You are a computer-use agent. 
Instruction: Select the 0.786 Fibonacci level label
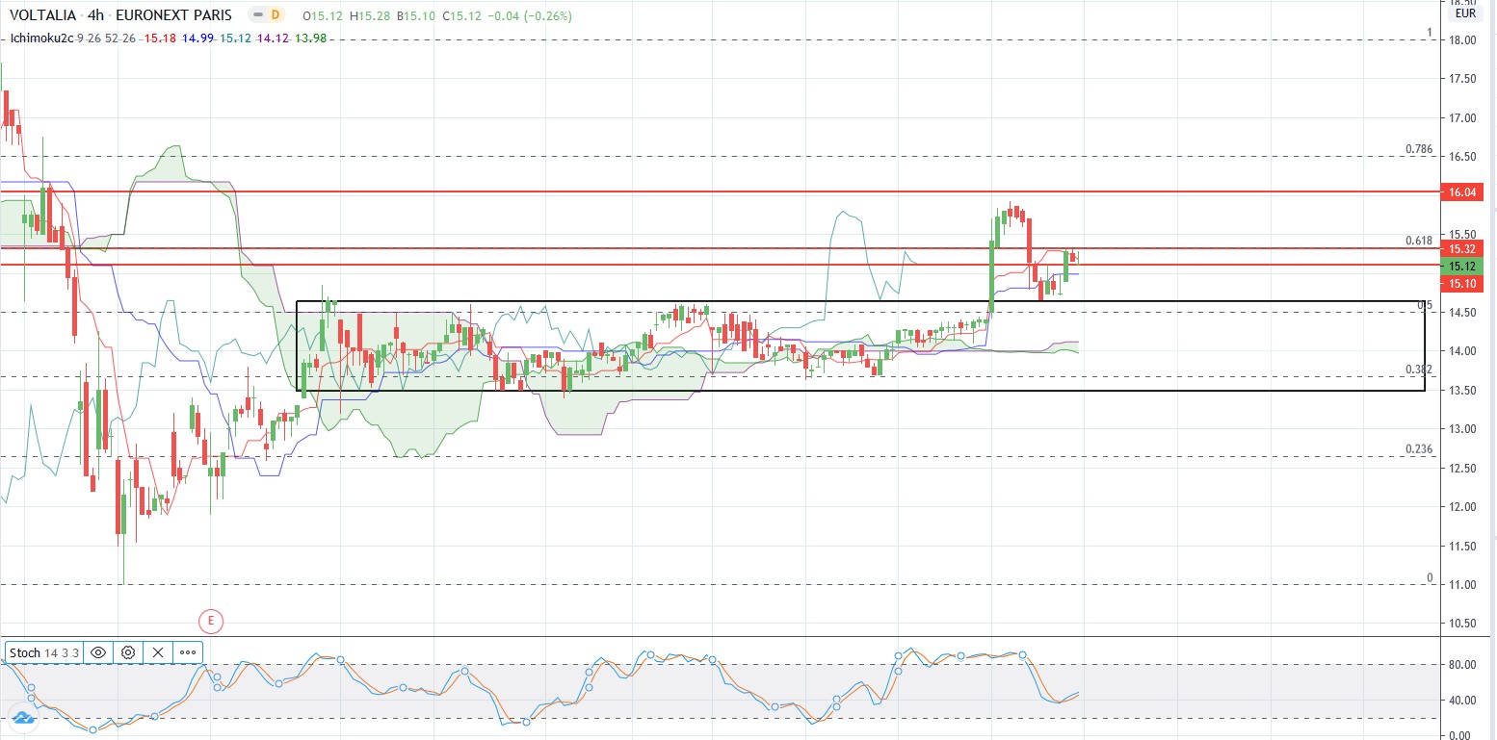(x=1419, y=149)
